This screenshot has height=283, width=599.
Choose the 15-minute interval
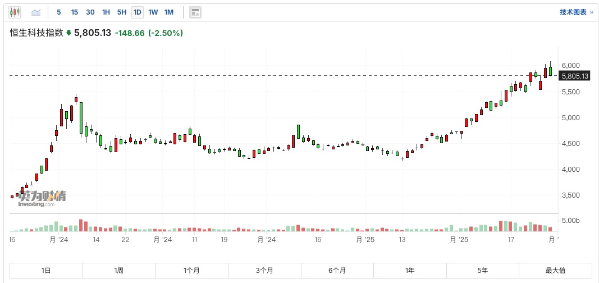point(75,12)
